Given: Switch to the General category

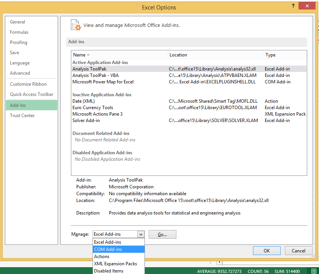Looking at the screenshot, I should tap(17, 22).
